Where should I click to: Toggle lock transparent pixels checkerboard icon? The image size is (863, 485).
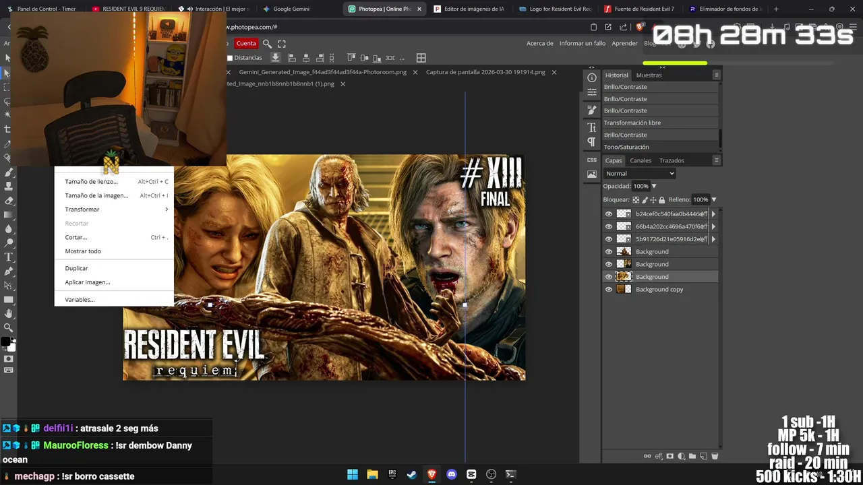click(636, 200)
